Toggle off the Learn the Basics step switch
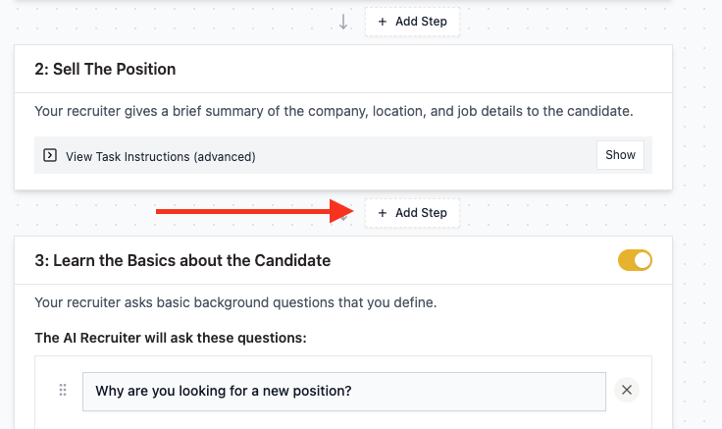722x429 pixels. click(635, 260)
